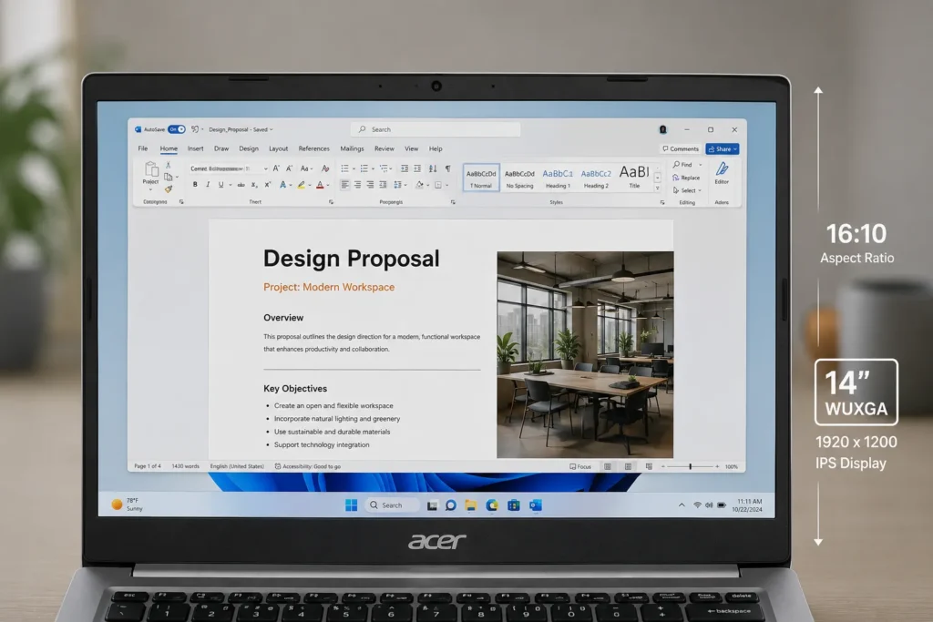Click the Replace button

click(x=686, y=178)
